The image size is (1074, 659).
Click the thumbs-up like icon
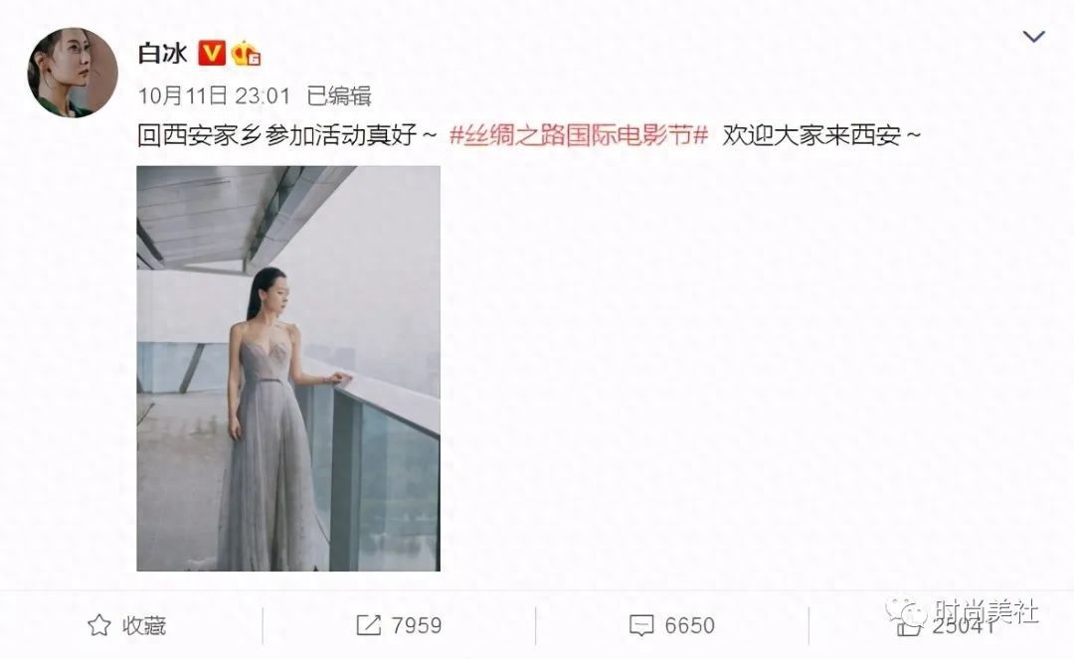pos(908,625)
